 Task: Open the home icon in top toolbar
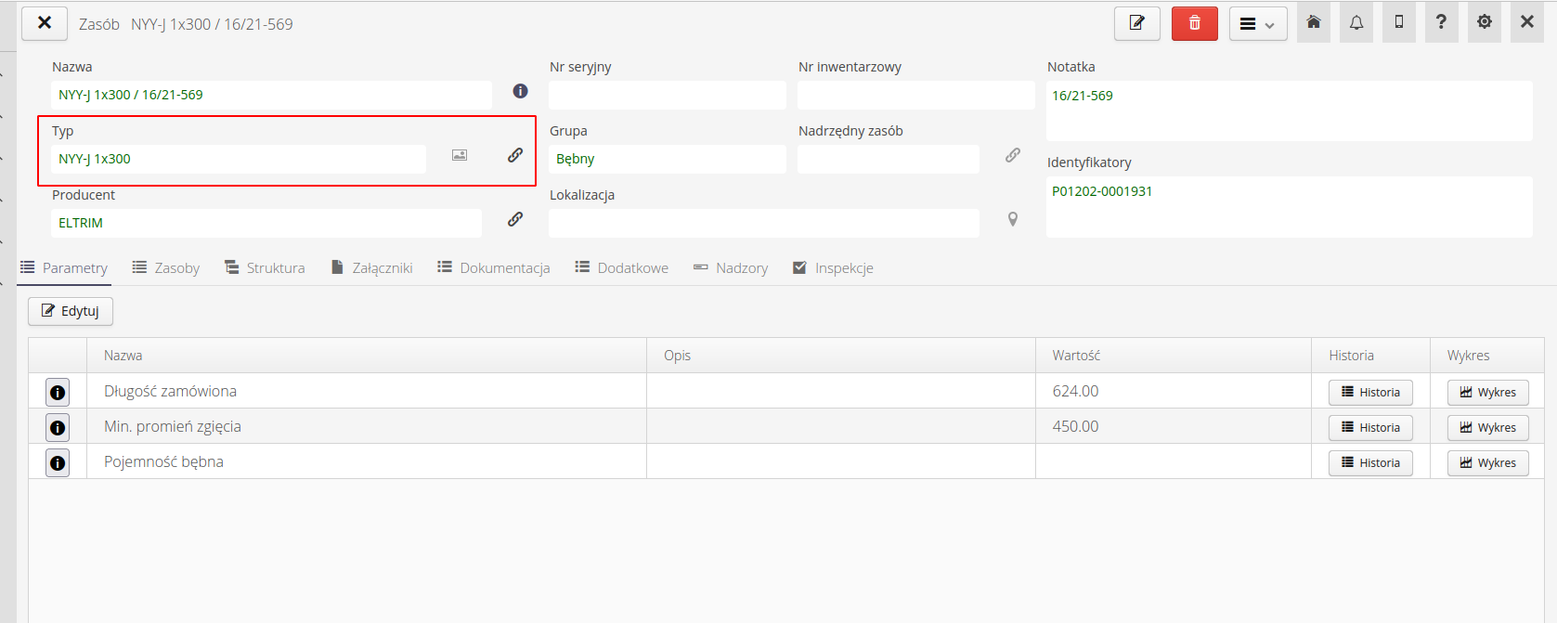(x=1314, y=22)
